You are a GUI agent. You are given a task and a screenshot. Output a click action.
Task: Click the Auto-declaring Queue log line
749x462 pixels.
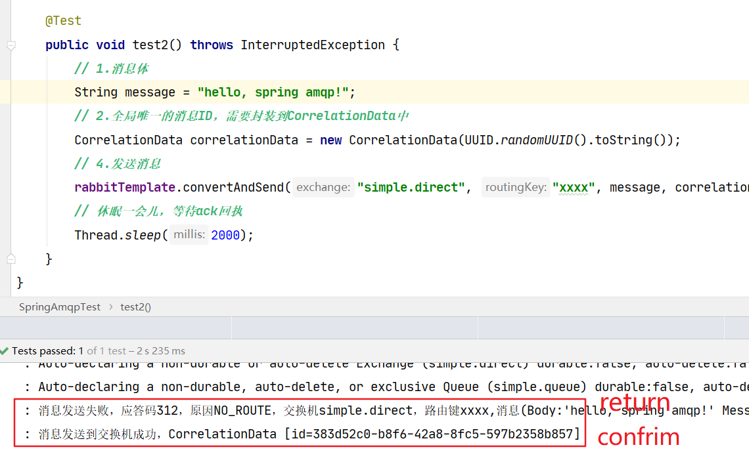(386, 387)
